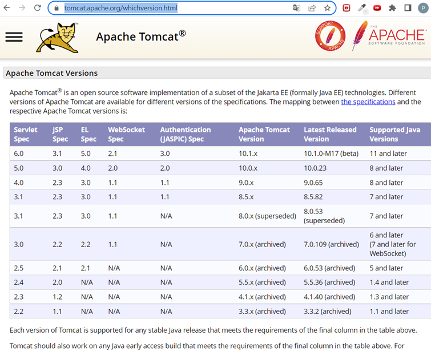Open the red YouTube extension icon
The width and height of the screenshot is (431, 351).
tap(377, 8)
